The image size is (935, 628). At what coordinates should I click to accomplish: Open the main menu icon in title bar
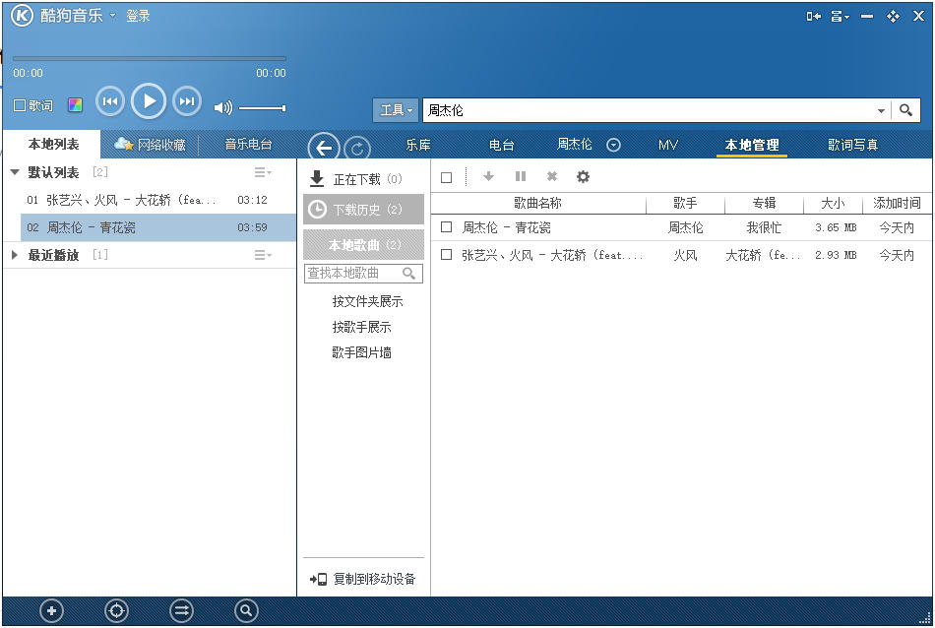pos(840,16)
